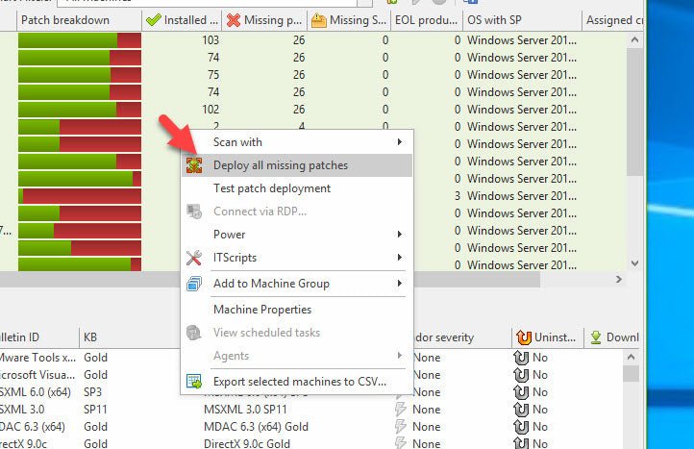Viewport: 694px width, 449px height.
Task: Open Machine Properties
Action: 297,309
